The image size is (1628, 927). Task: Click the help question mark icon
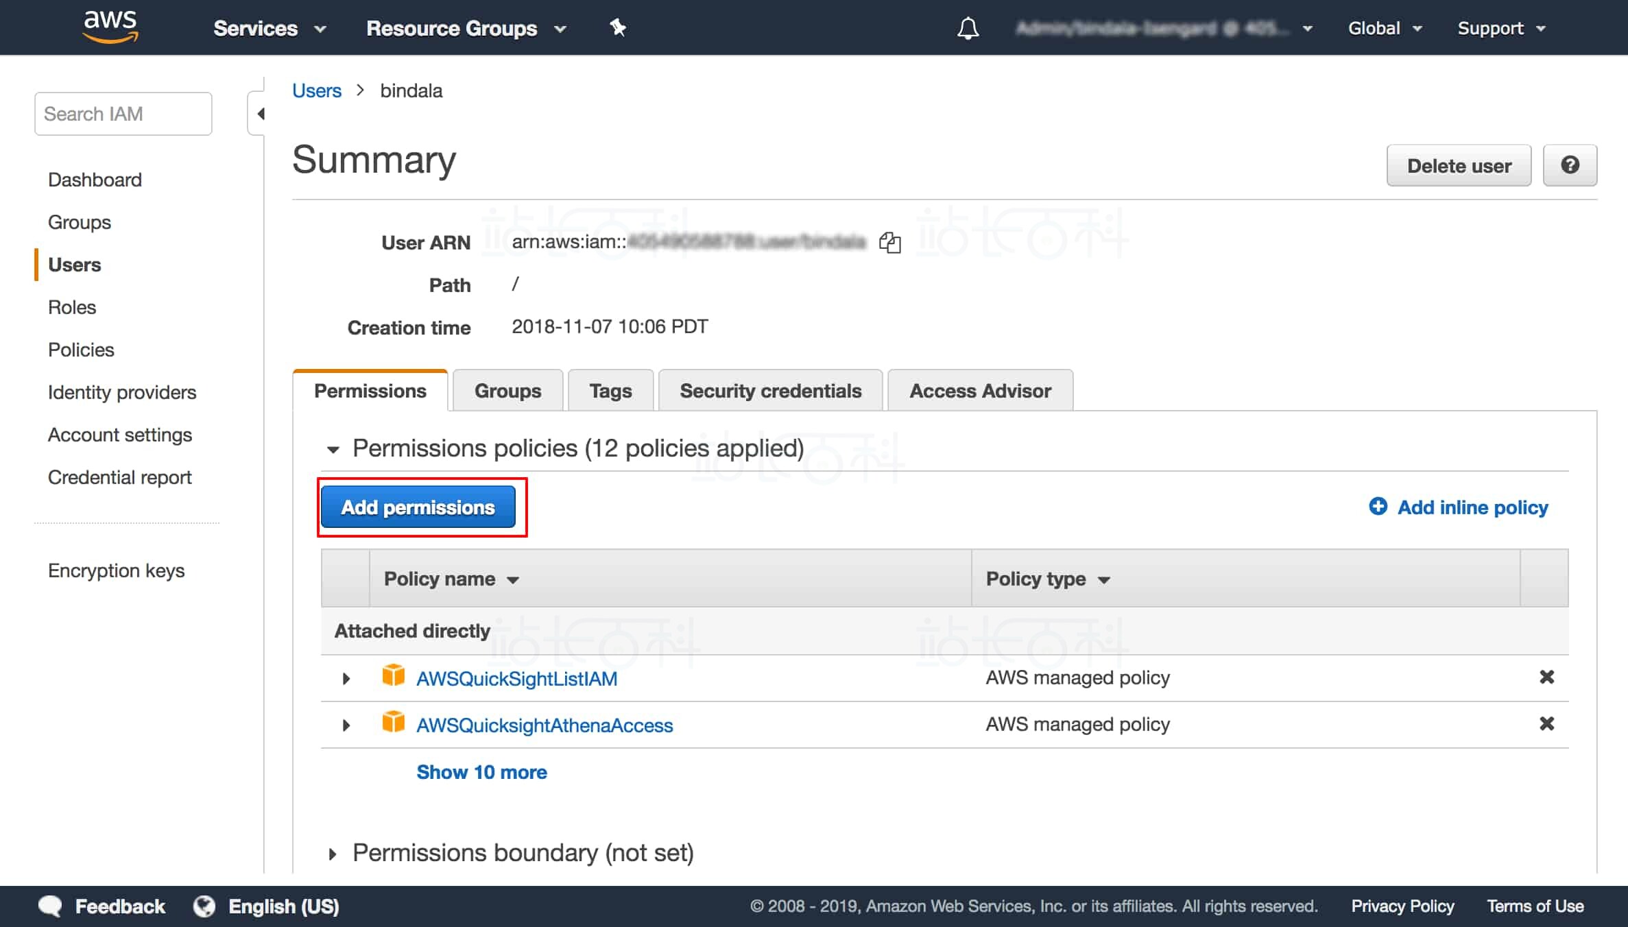[x=1570, y=165]
